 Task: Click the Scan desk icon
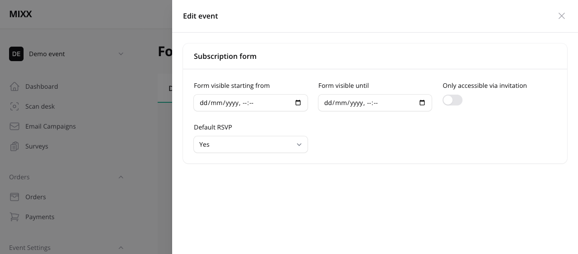click(14, 106)
